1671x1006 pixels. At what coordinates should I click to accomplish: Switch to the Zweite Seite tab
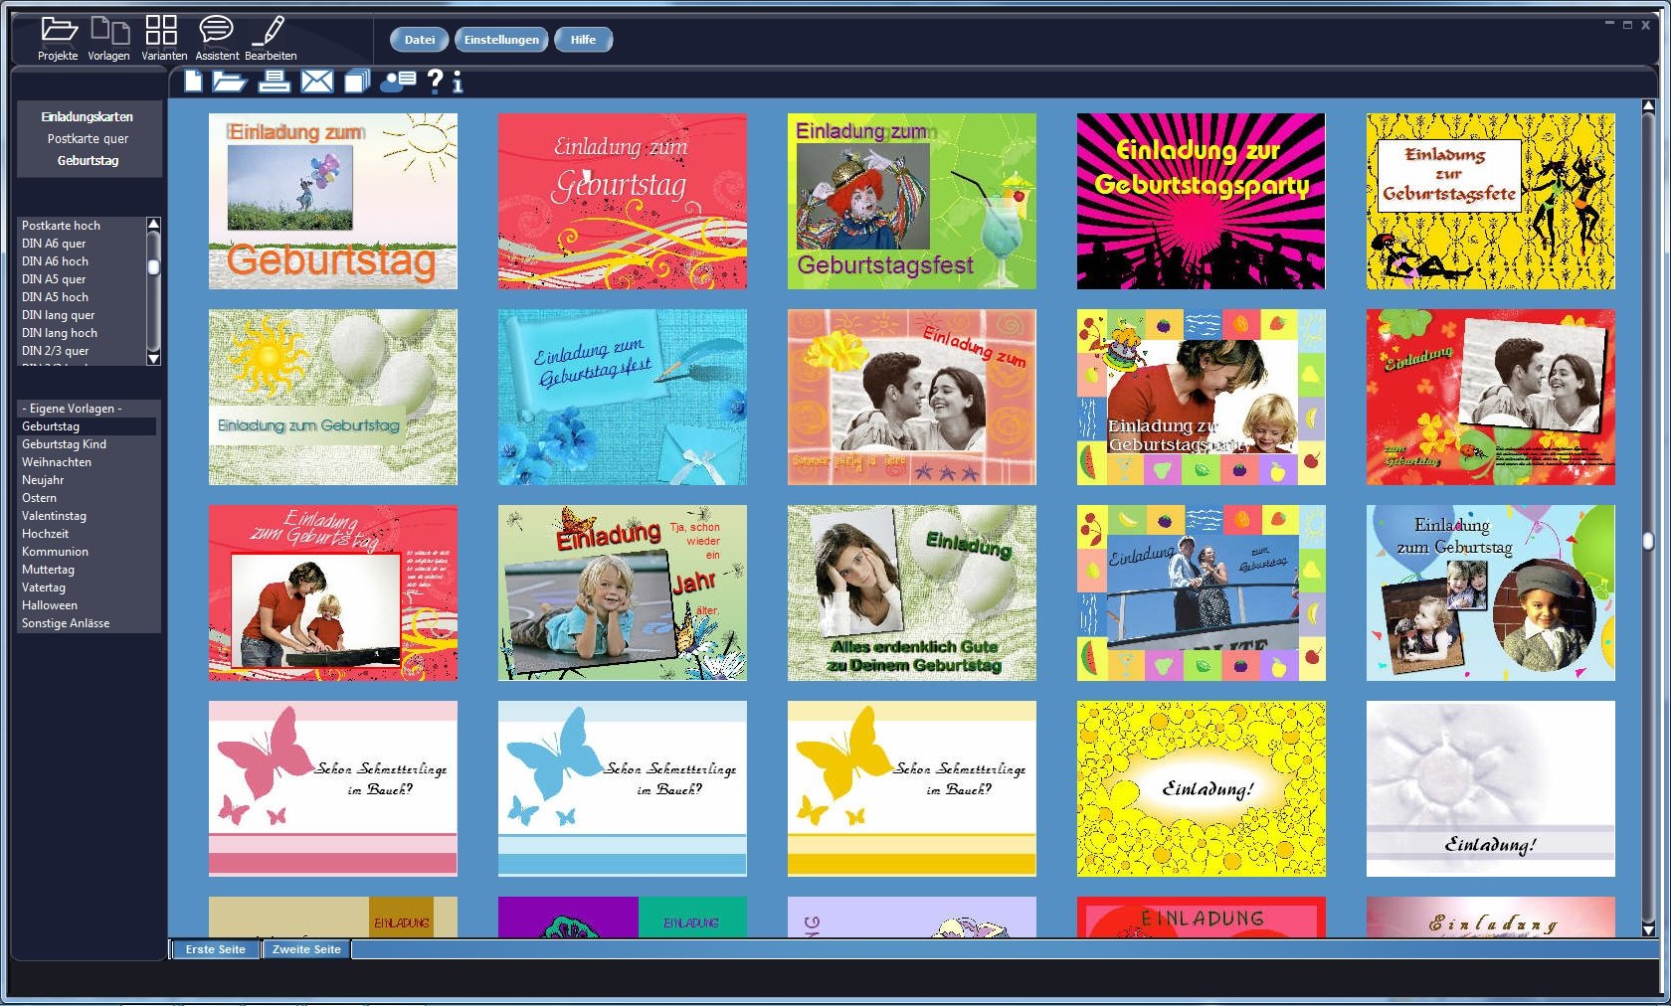(306, 949)
